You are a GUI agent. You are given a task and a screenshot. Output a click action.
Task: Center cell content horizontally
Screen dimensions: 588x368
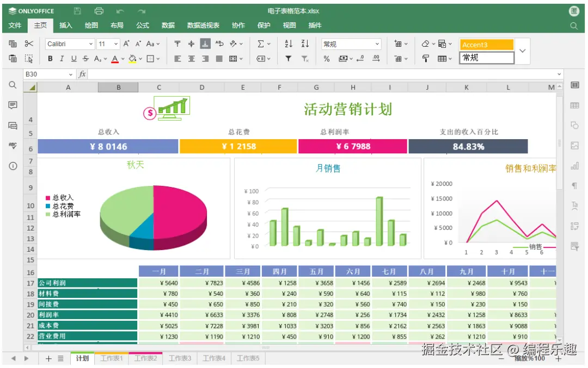click(191, 58)
